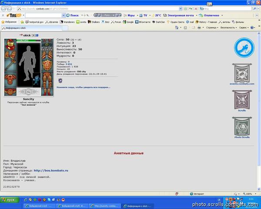261x209 pixels.
Task: Open the bou.kombats.ru homepage link
Action: (51, 171)
